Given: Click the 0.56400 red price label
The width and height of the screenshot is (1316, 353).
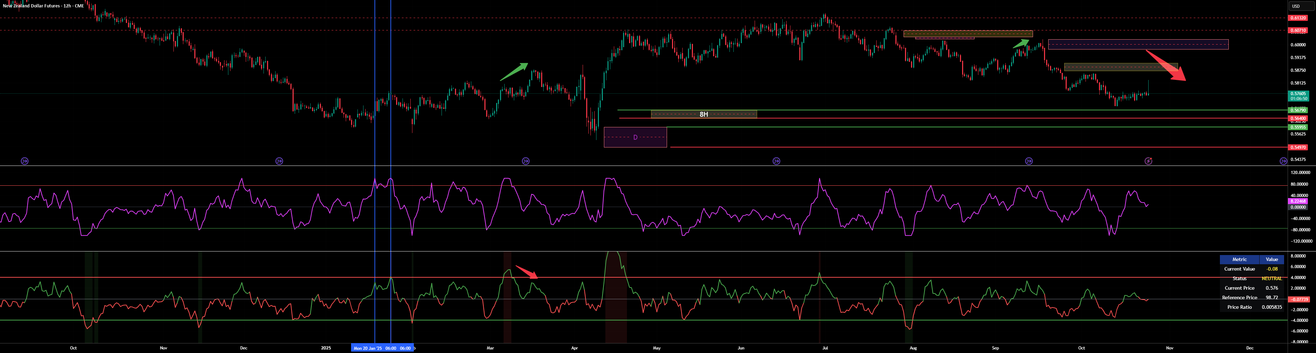Looking at the screenshot, I should point(1298,119).
